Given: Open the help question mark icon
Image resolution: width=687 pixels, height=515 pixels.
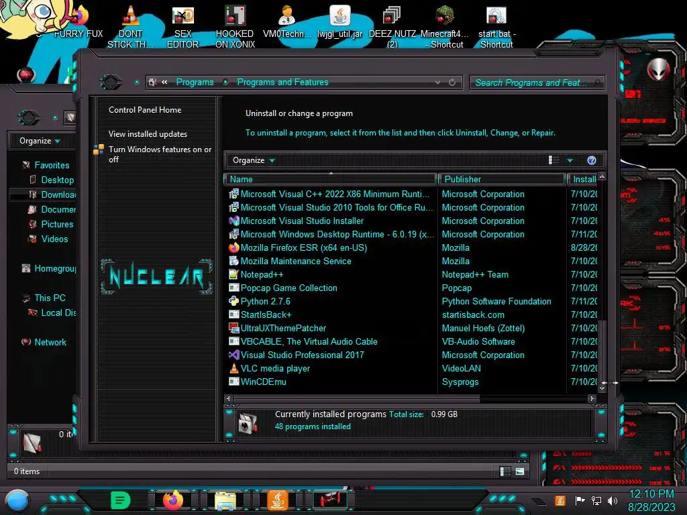Looking at the screenshot, I should point(592,160).
